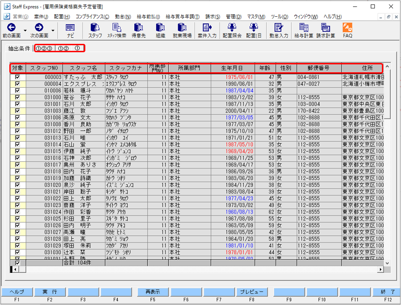Switch to the ①② tab

click(63, 49)
